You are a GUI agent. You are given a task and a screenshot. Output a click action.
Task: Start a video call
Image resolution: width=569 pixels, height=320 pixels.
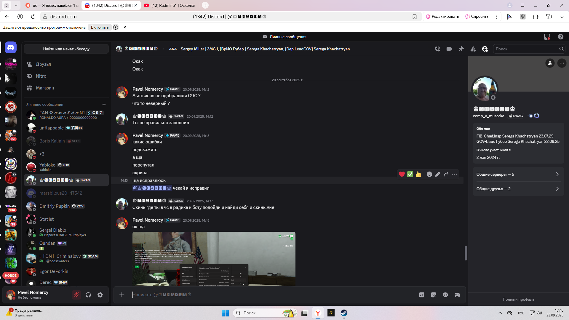(449, 49)
